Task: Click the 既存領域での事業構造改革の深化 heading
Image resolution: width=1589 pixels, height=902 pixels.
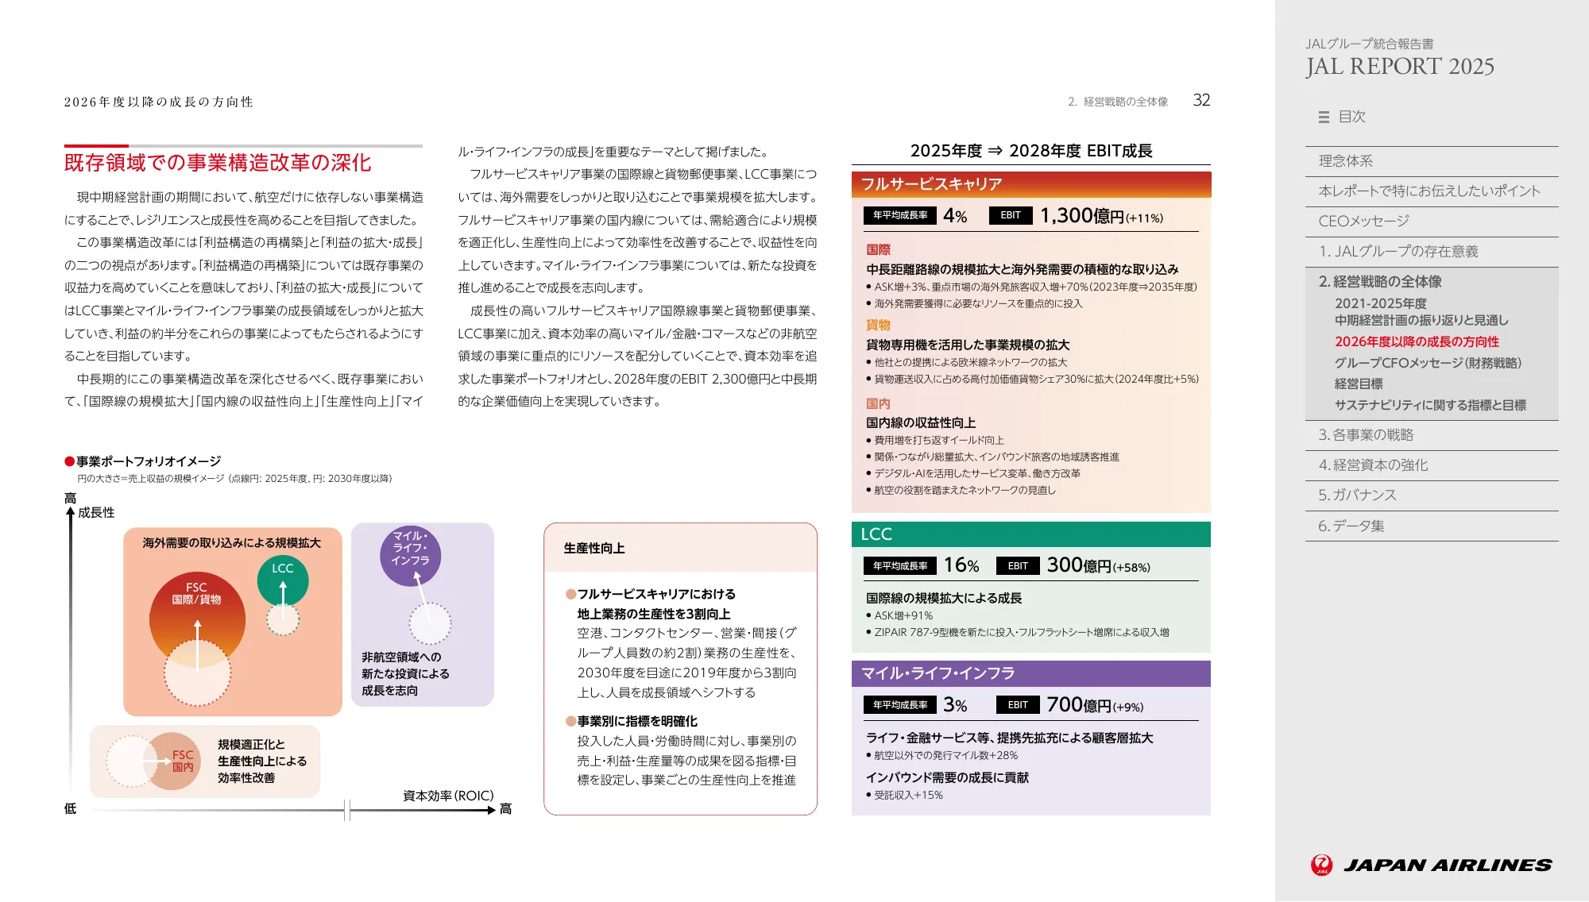Action: 218,163
